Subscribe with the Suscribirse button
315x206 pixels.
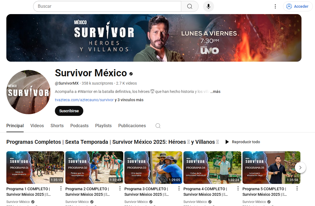pos(69,111)
